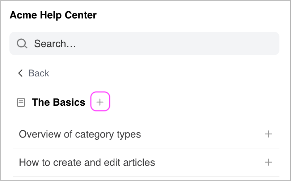Viewport: 291px width, 181px height.
Task: Return to previous menu via Back
Action: [34, 73]
